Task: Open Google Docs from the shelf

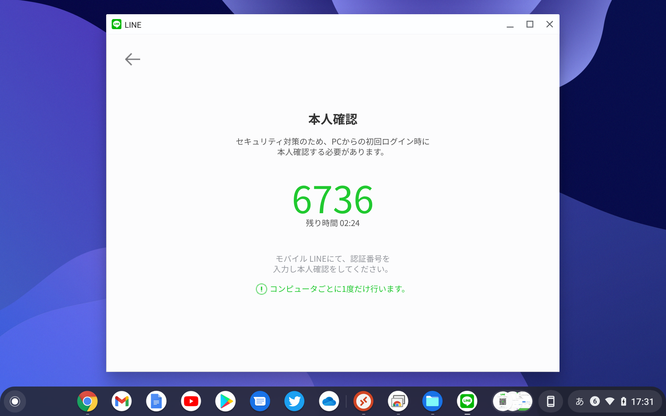Action: click(156, 401)
